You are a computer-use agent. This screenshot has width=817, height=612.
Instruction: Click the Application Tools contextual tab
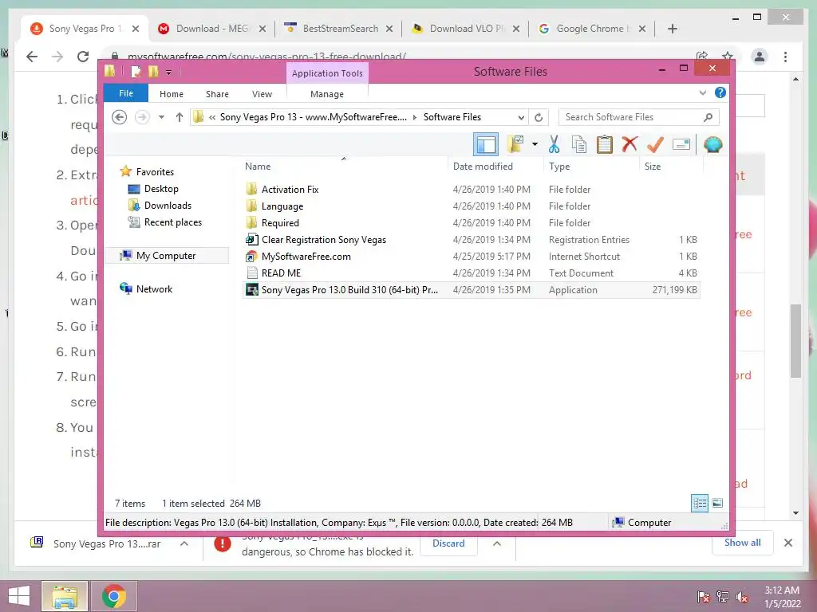point(327,73)
